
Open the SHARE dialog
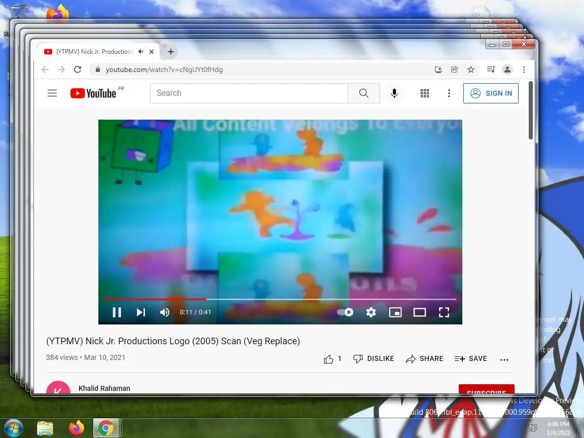coord(425,359)
